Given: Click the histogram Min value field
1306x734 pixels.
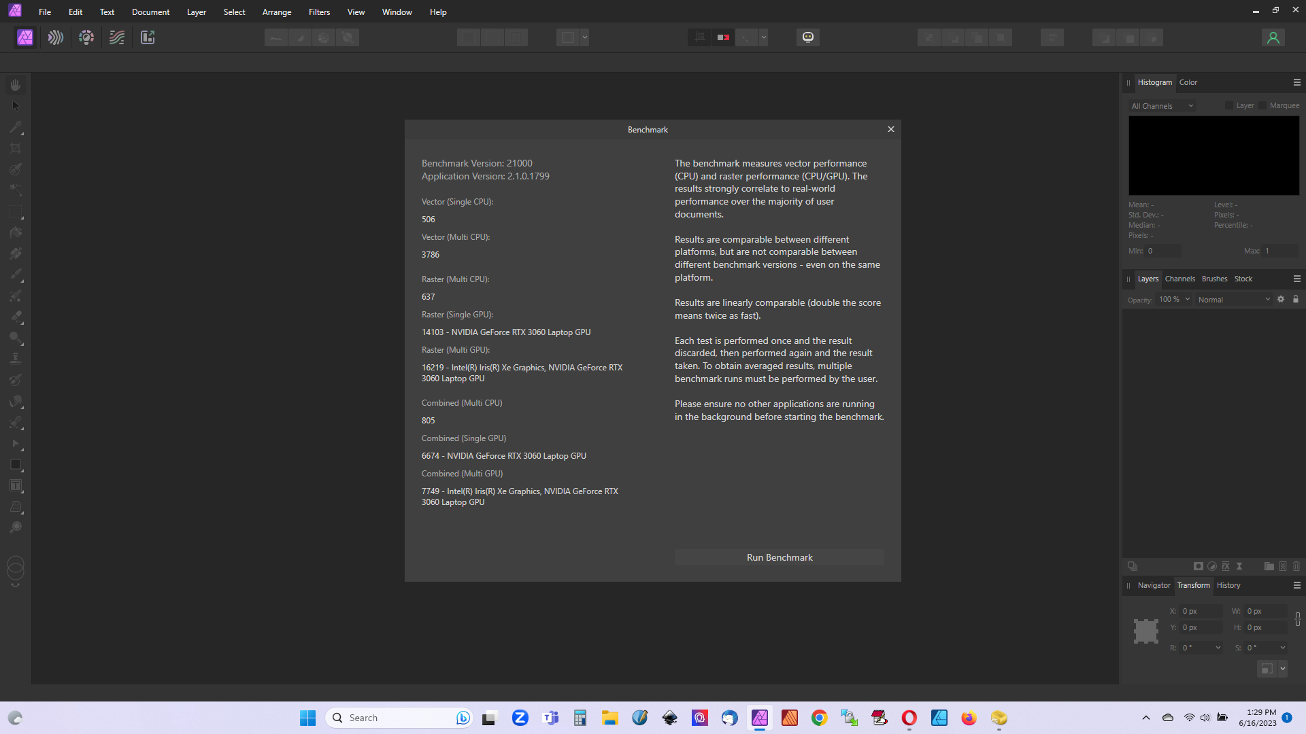Looking at the screenshot, I should click(1162, 251).
